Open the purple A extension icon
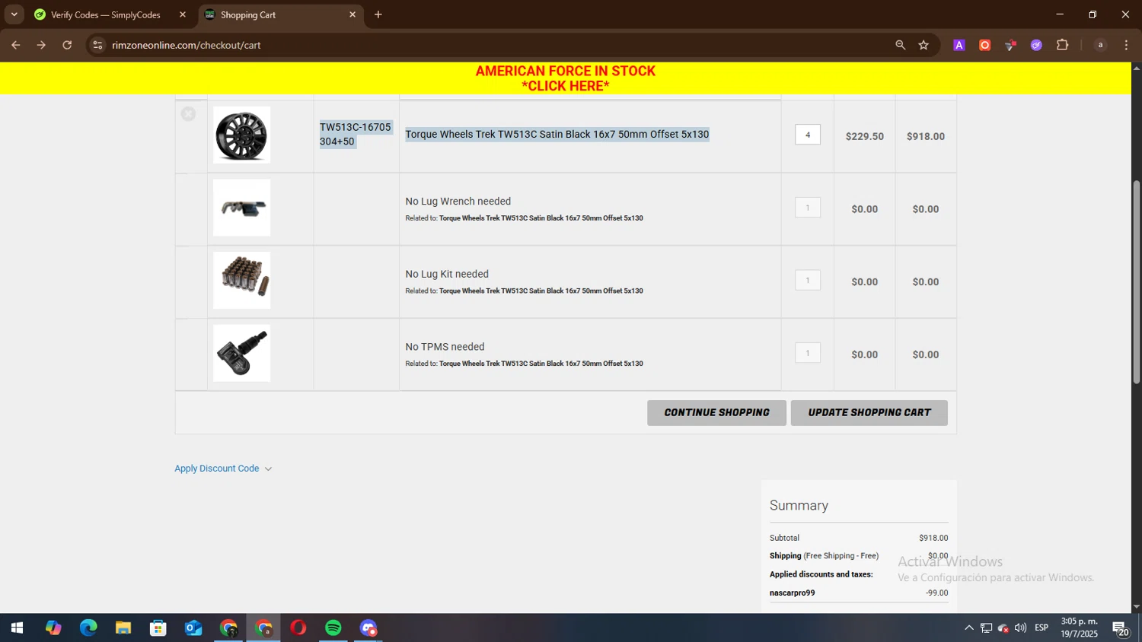The height and width of the screenshot is (642, 1142). point(959,45)
